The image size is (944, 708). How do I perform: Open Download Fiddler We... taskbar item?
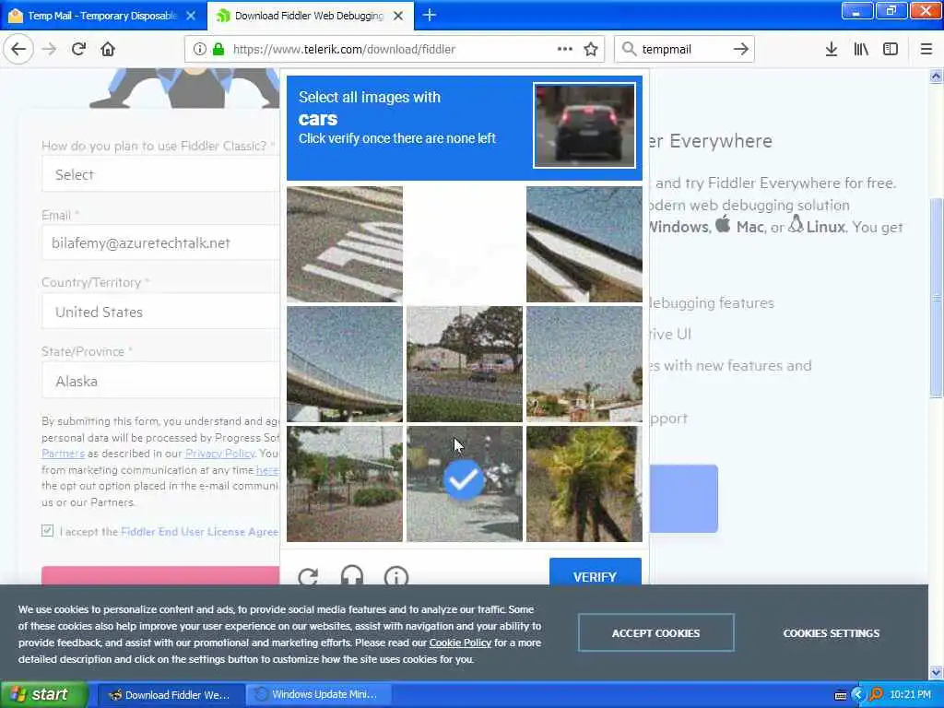coord(171,695)
